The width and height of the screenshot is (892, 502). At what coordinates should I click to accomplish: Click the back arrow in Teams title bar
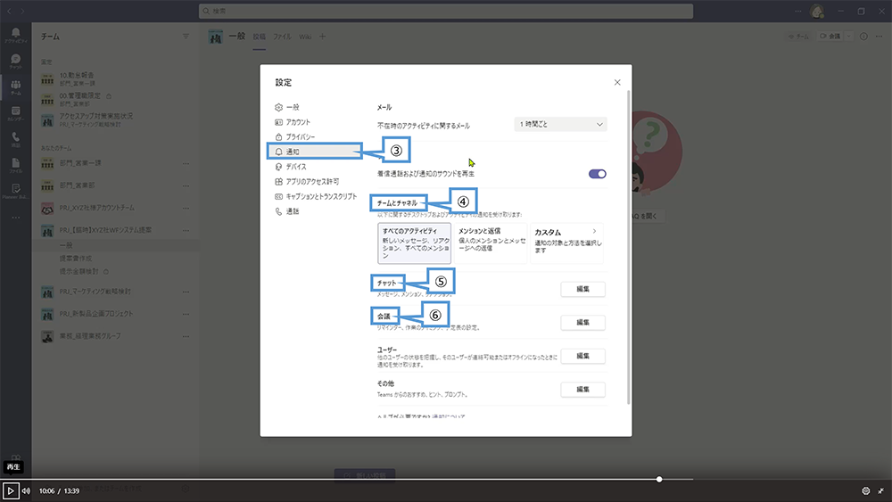point(9,11)
